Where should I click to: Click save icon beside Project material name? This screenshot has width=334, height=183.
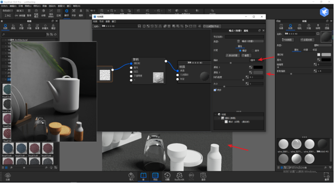tap(318, 34)
